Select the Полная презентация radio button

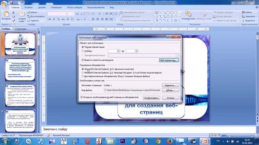[83, 47]
